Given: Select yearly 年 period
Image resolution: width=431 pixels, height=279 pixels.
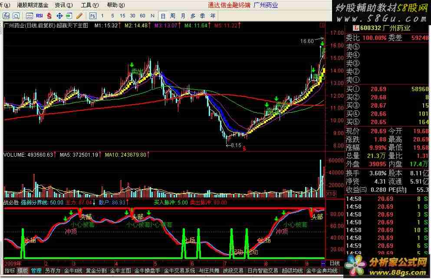Looking at the screenshot, I should pos(213,16).
